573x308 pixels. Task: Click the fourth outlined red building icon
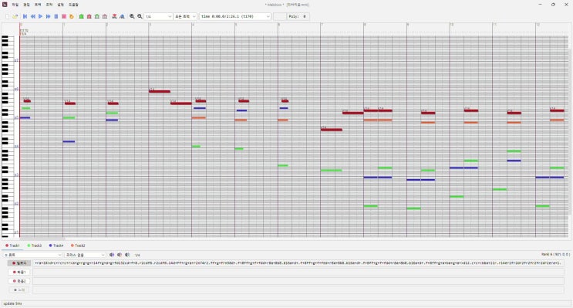[x=105, y=16]
